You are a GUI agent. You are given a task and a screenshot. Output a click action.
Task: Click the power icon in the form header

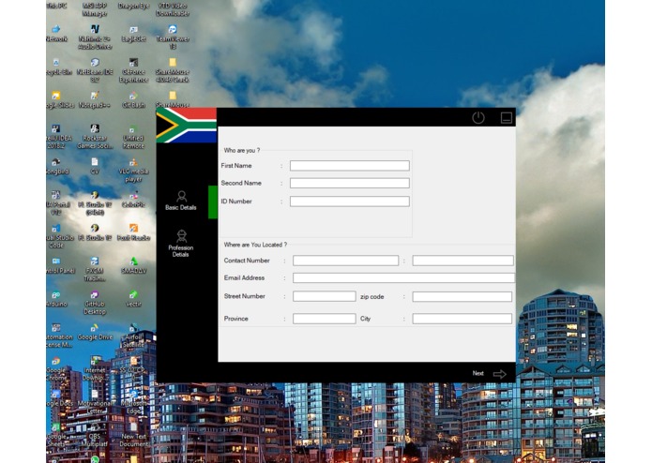click(x=478, y=117)
